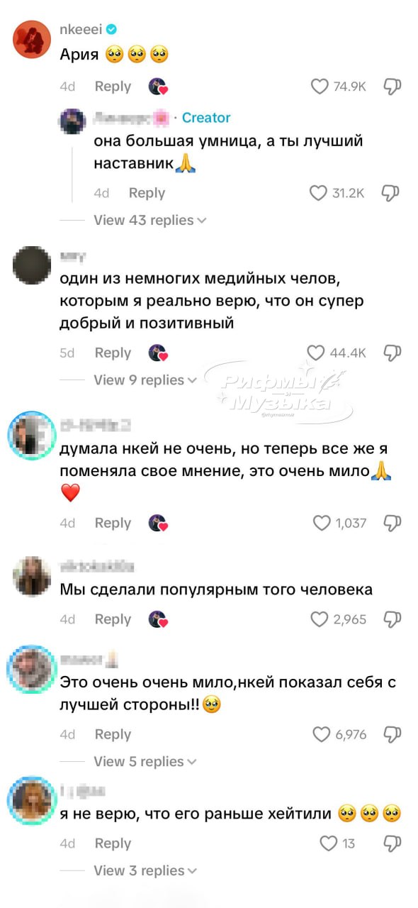Open nkeeei's profile avatar
The height and width of the screenshot is (908, 418).
click(x=33, y=39)
